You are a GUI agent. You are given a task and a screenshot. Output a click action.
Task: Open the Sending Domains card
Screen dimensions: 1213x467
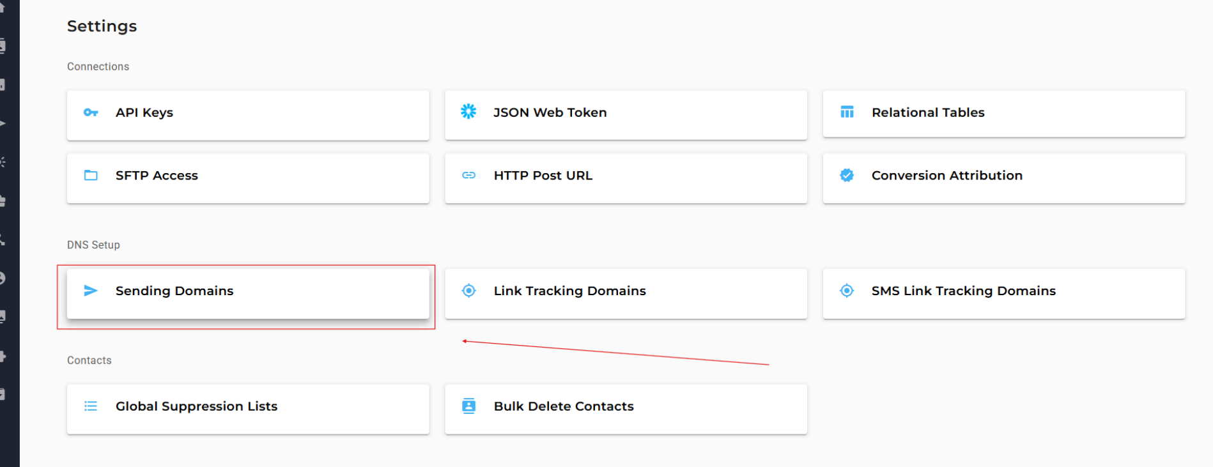[x=248, y=293]
